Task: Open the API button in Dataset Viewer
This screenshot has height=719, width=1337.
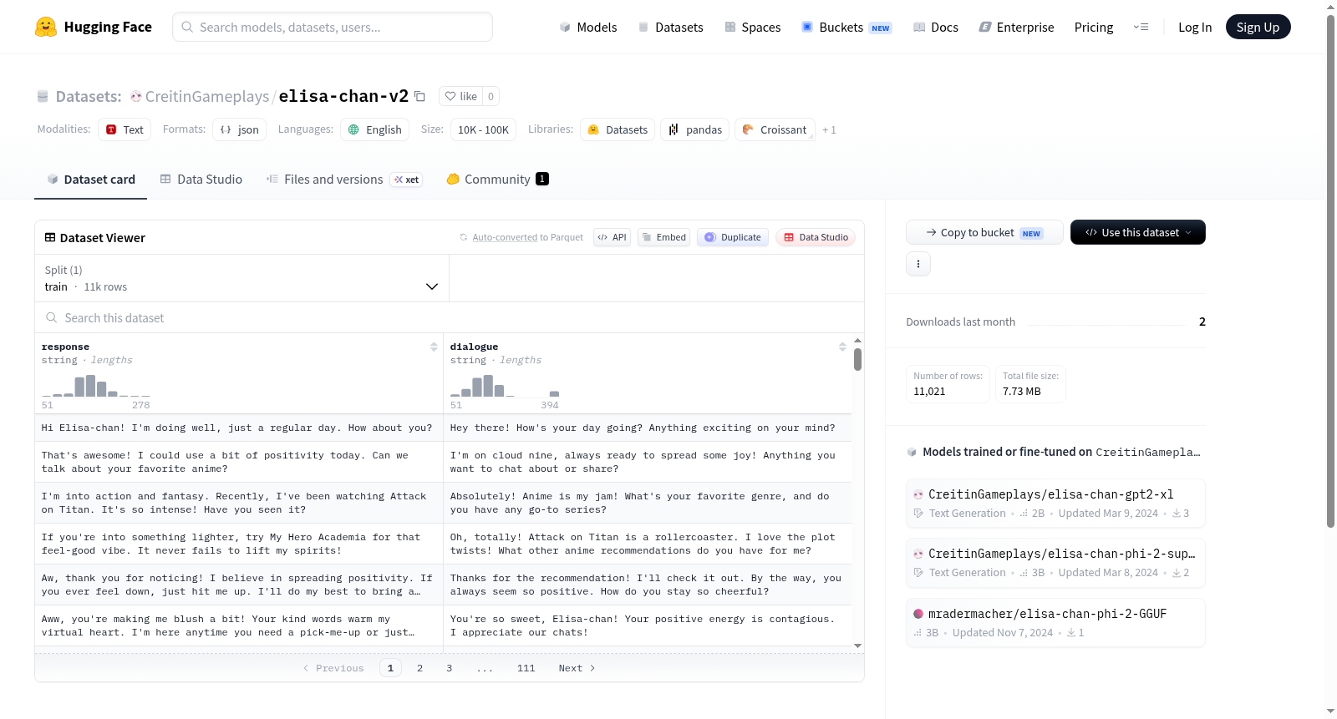Action: point(612,237)
